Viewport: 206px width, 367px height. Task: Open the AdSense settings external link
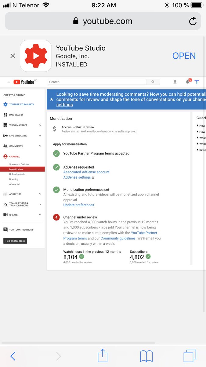[x=79, y=177]
